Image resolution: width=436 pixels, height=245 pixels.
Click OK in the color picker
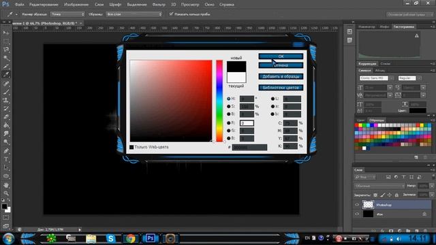281,56
